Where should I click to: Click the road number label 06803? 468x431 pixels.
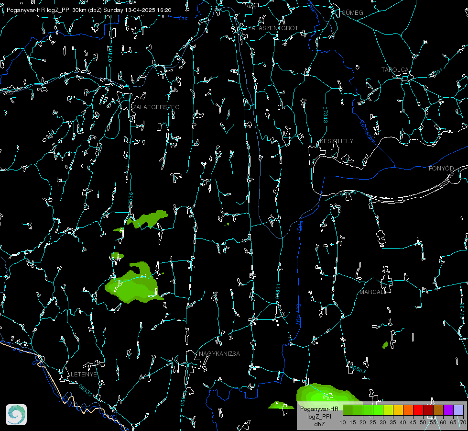(357, 368)
